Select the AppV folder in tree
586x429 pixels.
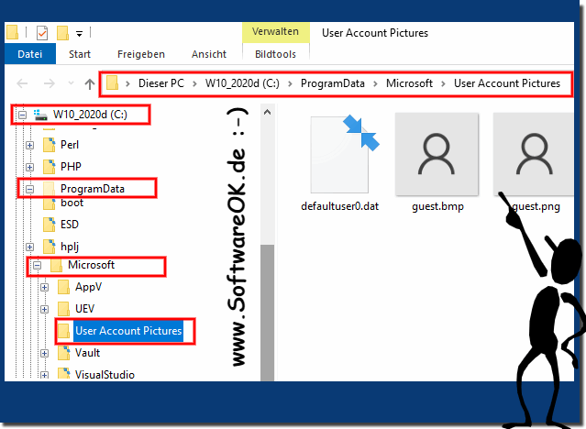click(88, 287)
